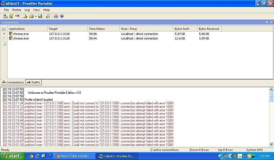Pin the Connections panel
Image resolution: width=274 pixels, height=160 pixels.
(267, 22)
